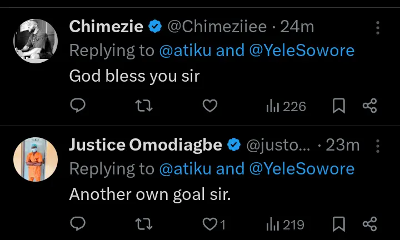Reply to Chimezie's tweet
The width and height of the screenshot is (400, 240).
(x=78, y=106)
